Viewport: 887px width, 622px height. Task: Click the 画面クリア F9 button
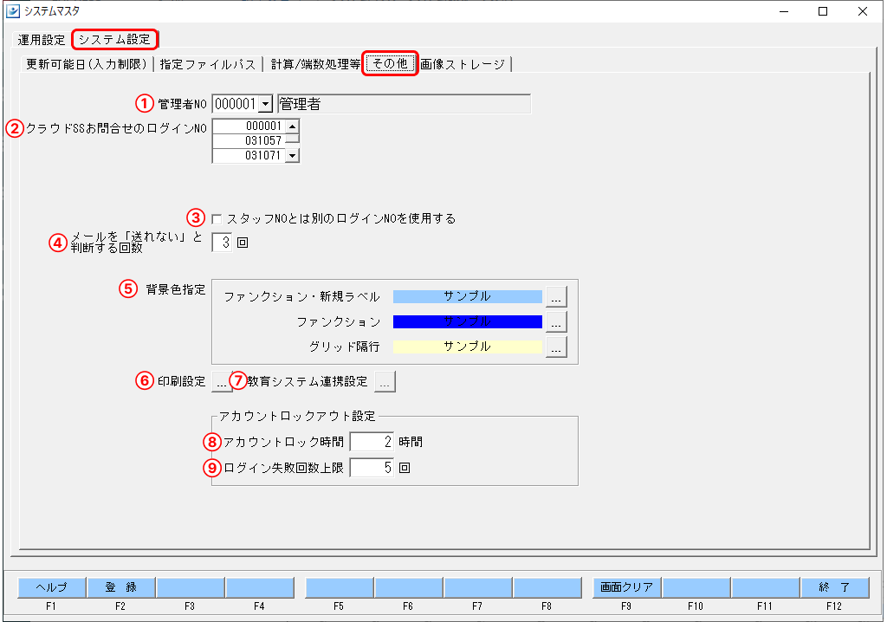[627, 587]
